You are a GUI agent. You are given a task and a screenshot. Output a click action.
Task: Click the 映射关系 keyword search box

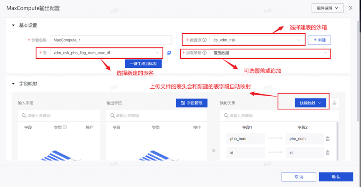point(279,115)
